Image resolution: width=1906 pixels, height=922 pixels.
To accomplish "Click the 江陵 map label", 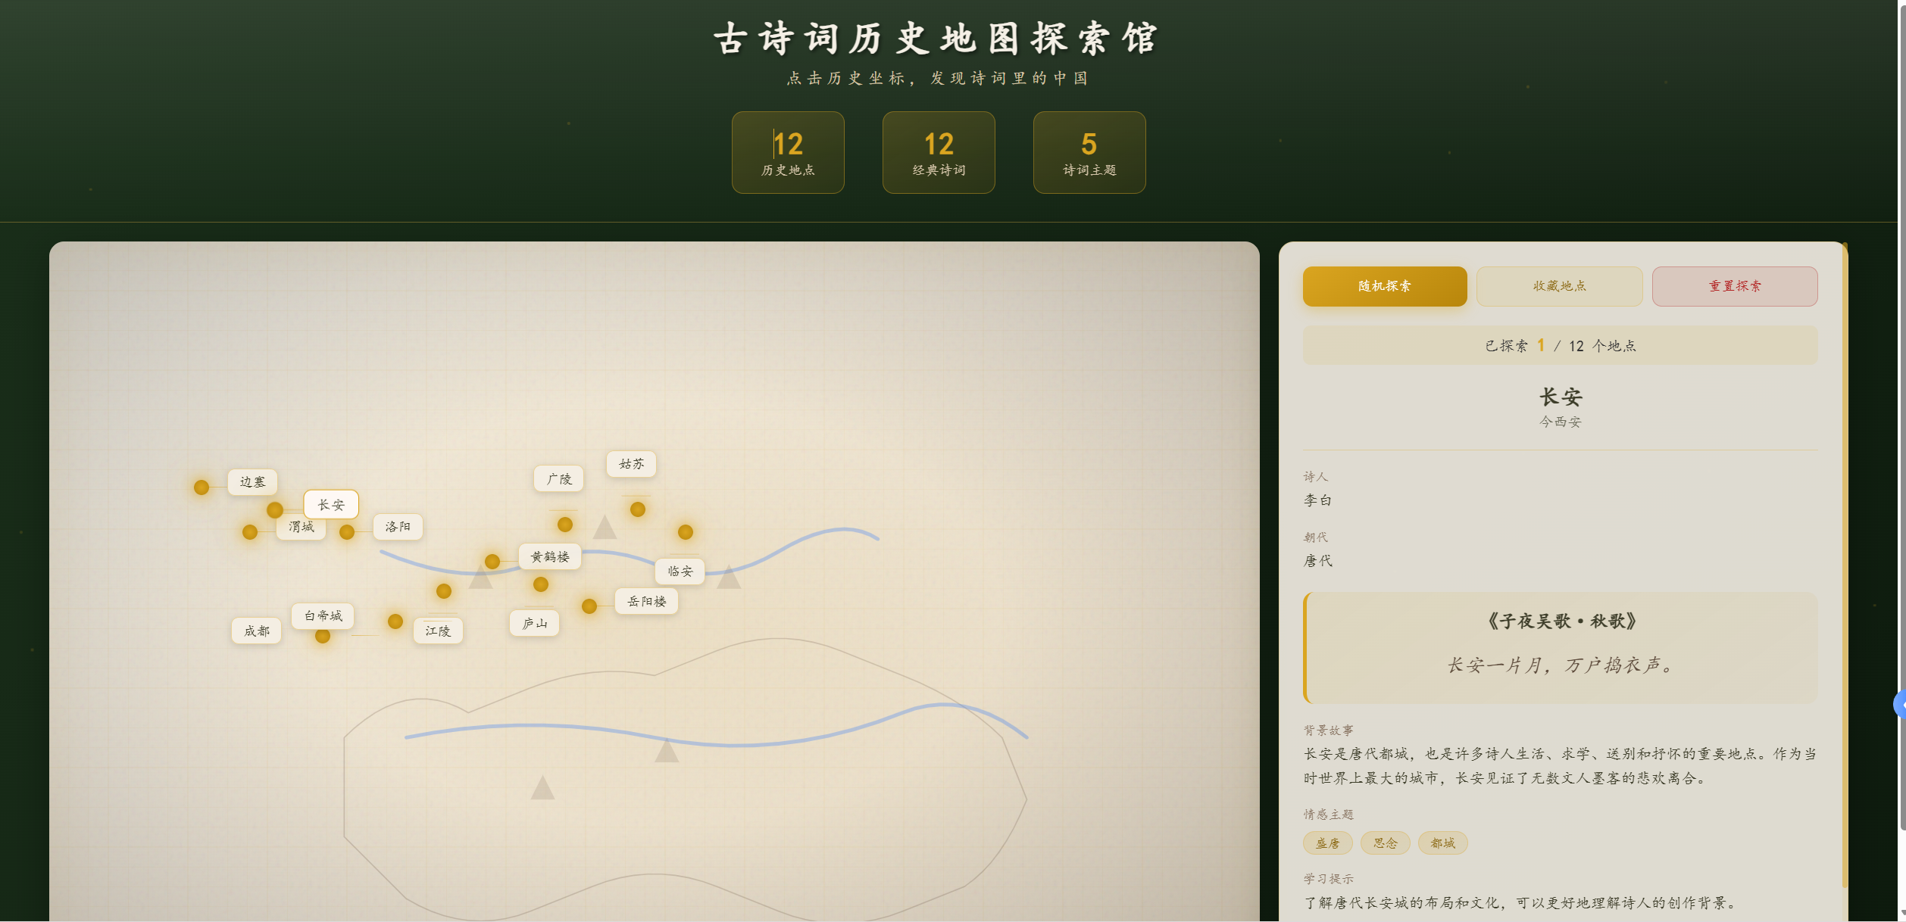I will click(438, 631).
